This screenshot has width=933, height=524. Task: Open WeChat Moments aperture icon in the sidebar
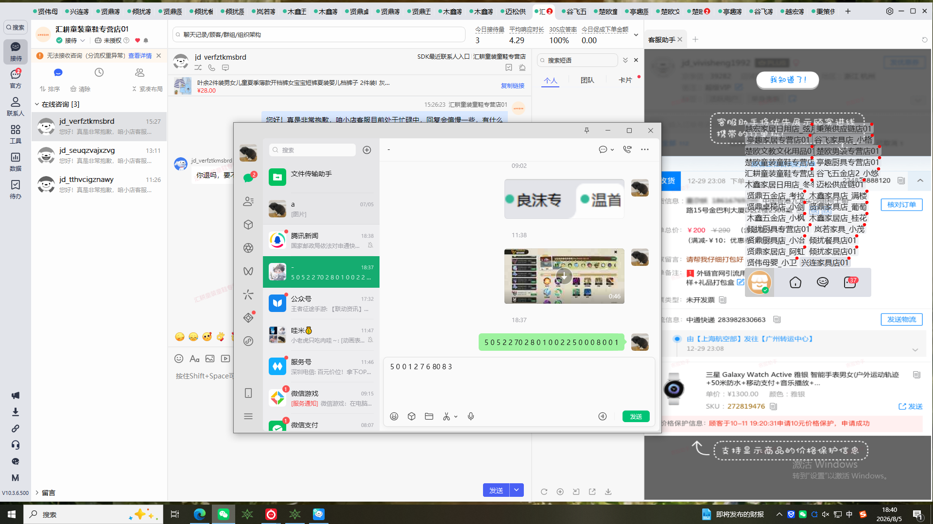pos(248,248)
